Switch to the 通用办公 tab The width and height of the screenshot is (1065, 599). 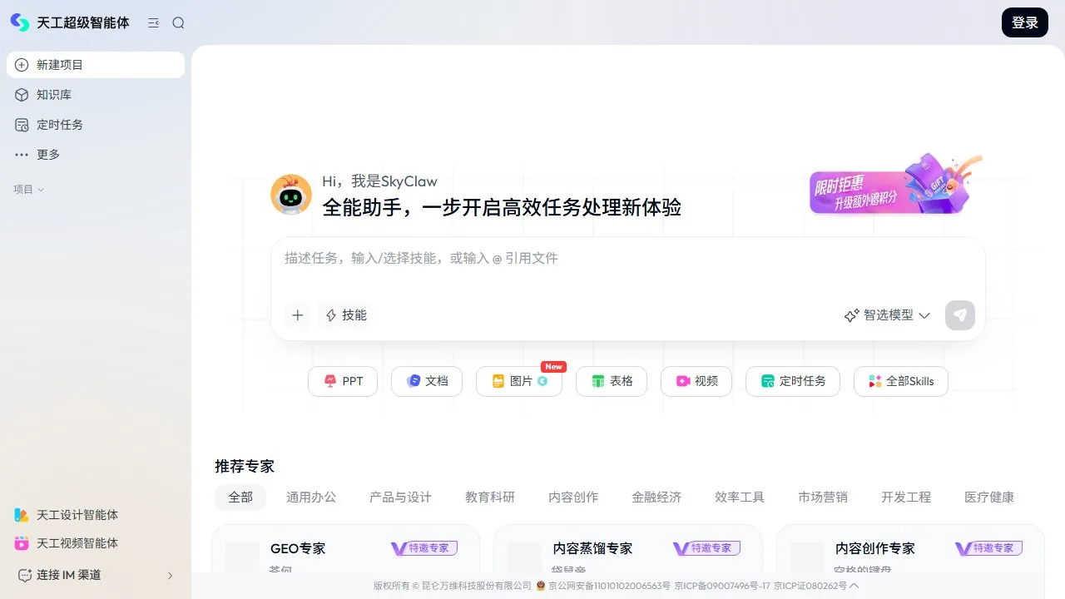click(x=311, y=498)
